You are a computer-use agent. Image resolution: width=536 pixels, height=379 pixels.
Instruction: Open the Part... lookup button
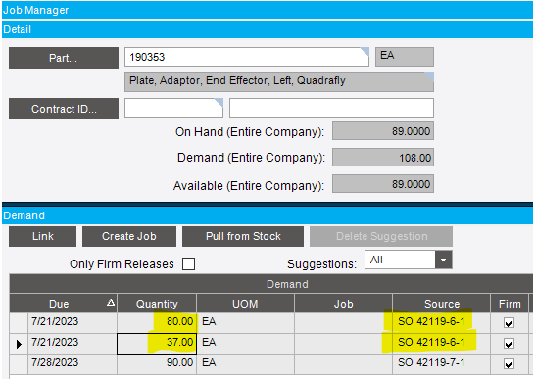pyautogui.click(x=64, y=58)
